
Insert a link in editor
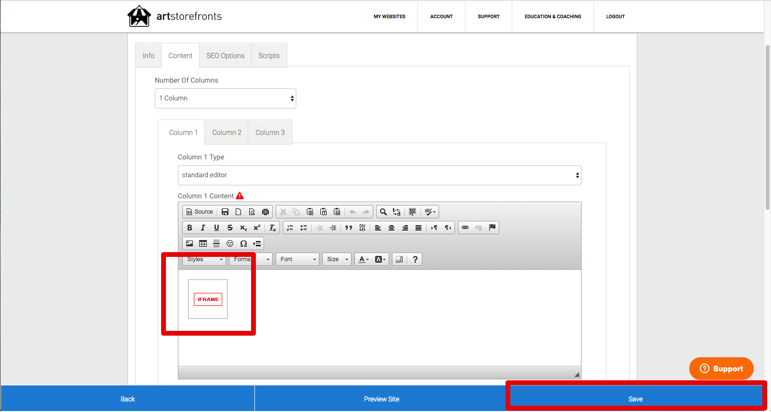[465, 228]
